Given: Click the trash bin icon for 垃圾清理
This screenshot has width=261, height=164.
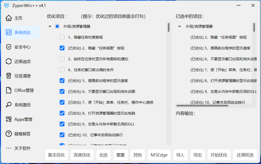Looking at the screenshot, I should point(9,76).
